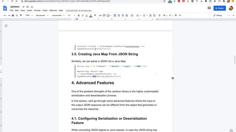Insert a hyperlink from toolbar
Screen dimensions: 236x132
click(100, 15)
